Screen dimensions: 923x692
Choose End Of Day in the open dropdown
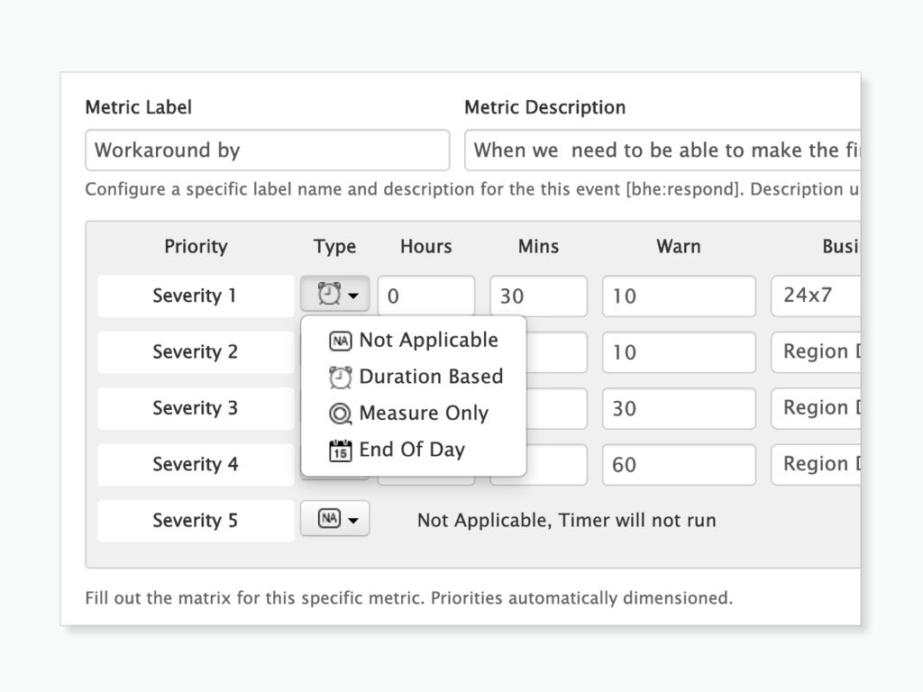(x=412, y=450)
